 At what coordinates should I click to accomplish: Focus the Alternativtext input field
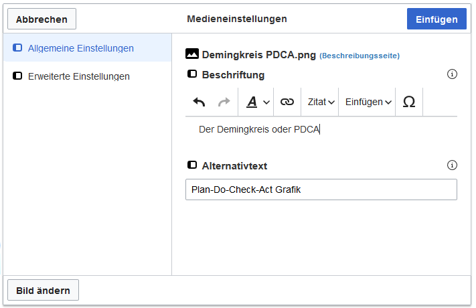pos(321,189)
